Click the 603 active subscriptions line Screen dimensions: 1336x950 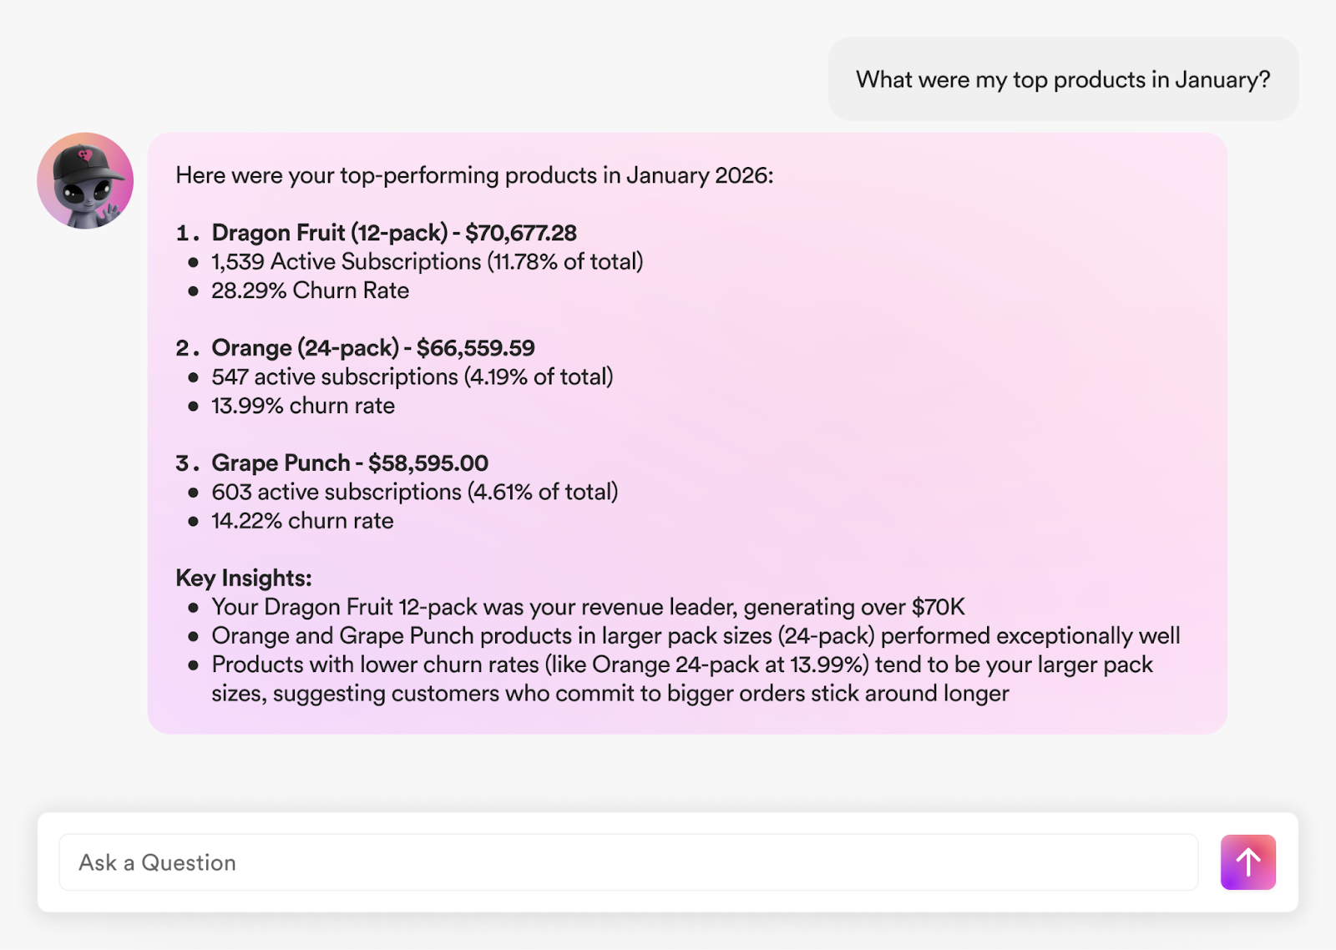click(415, 492)
